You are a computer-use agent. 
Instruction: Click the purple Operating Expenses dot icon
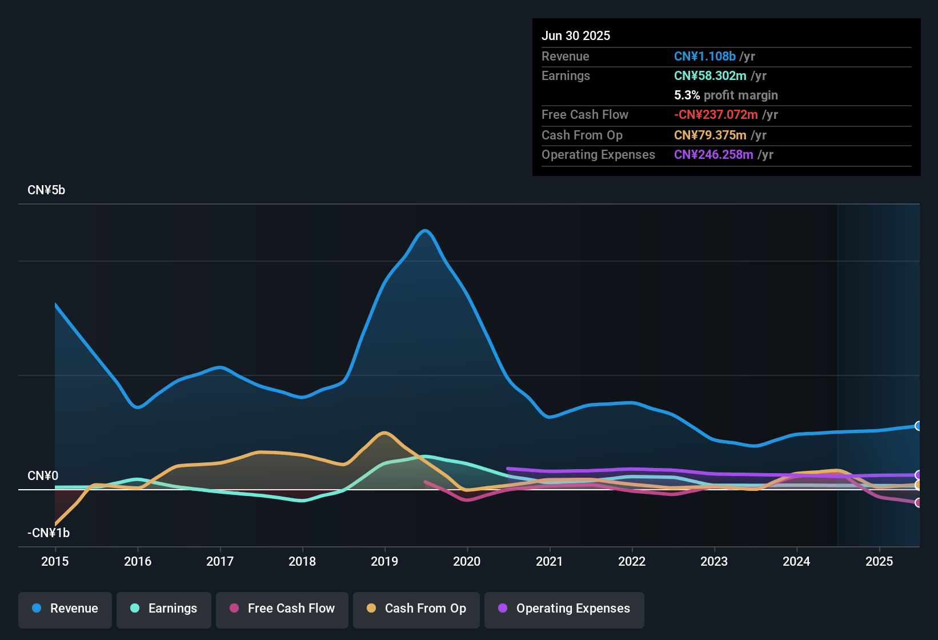502,609
